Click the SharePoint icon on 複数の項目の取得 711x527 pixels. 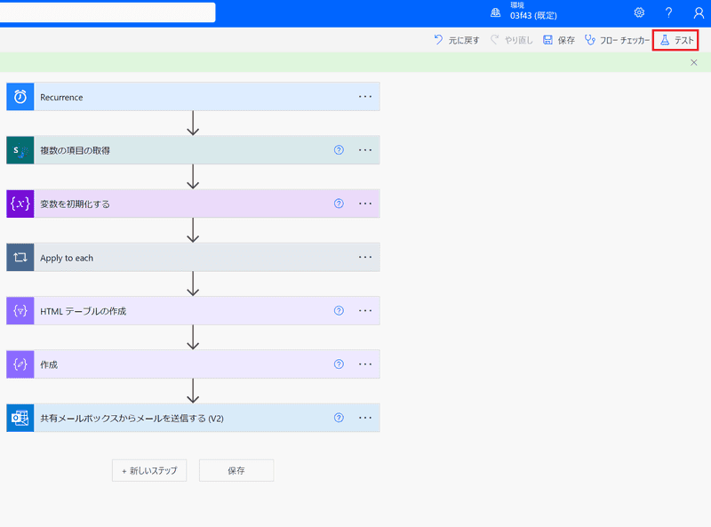point(20,150)
